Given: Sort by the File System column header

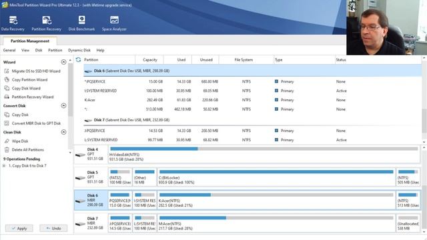Looking at the screenshot, I should 246,59.
